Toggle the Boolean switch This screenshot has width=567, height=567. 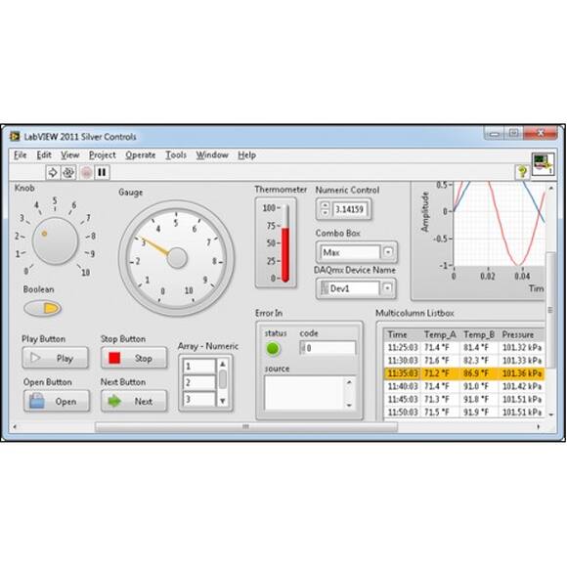tap(43, 308)
